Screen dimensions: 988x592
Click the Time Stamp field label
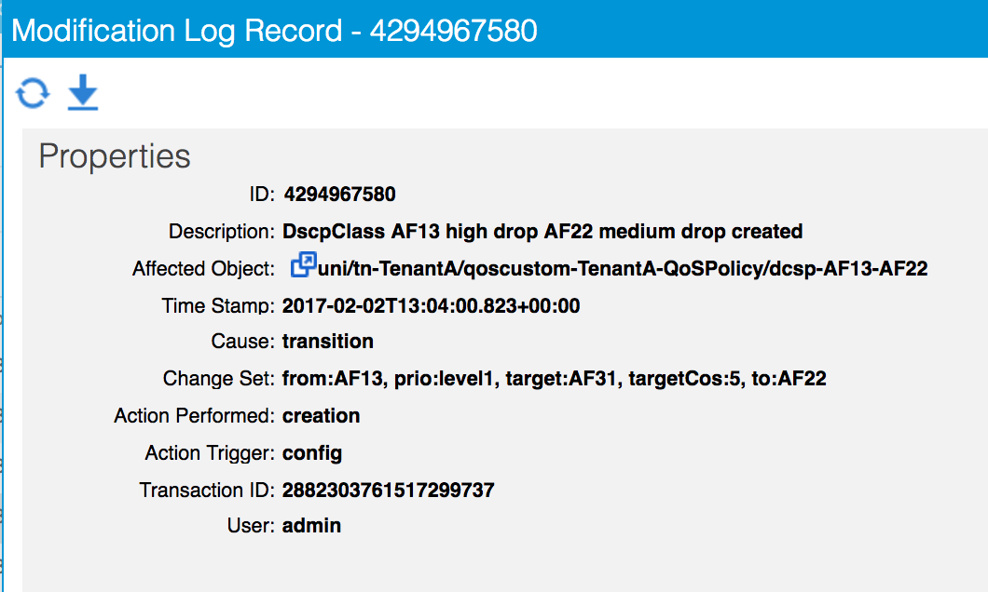point(218,306)
